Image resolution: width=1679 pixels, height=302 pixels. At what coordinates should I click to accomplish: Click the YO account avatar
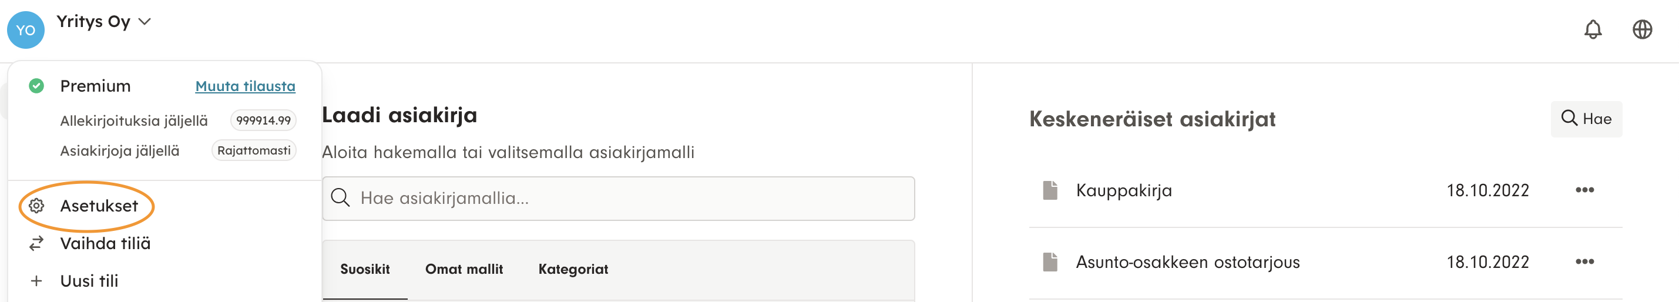coord(25,30)
